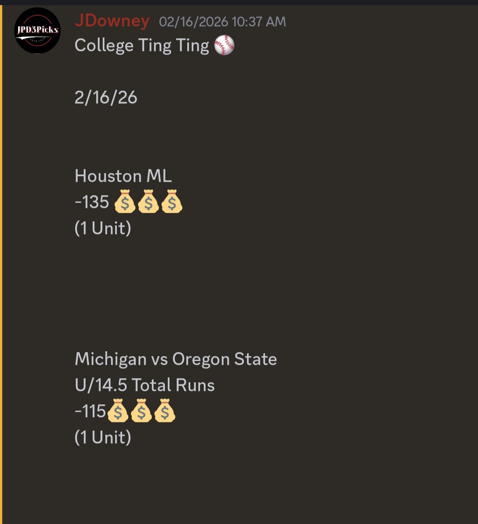Open the JDowney username profile

point(112,21)
